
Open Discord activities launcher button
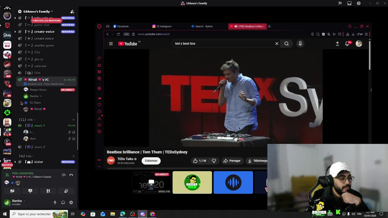pyautogui.click(x=48, y=191)
